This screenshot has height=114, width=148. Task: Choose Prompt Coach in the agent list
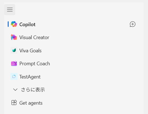(x=35, y=64)
